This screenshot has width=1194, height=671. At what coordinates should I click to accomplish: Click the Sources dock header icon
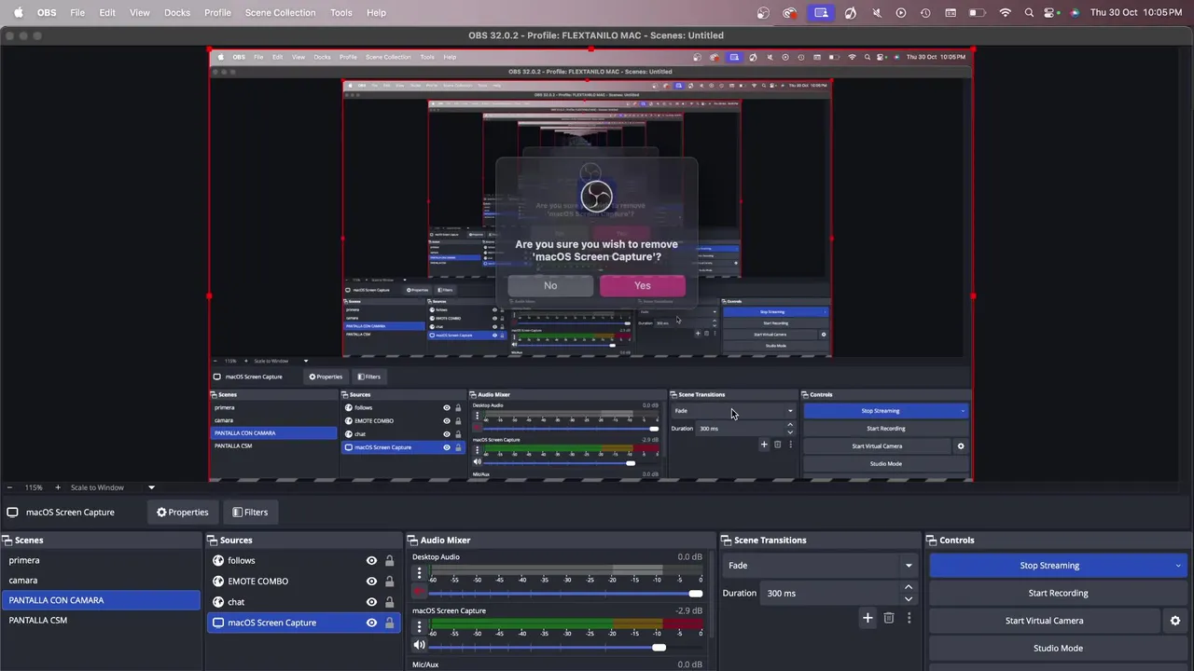[212, 540]
